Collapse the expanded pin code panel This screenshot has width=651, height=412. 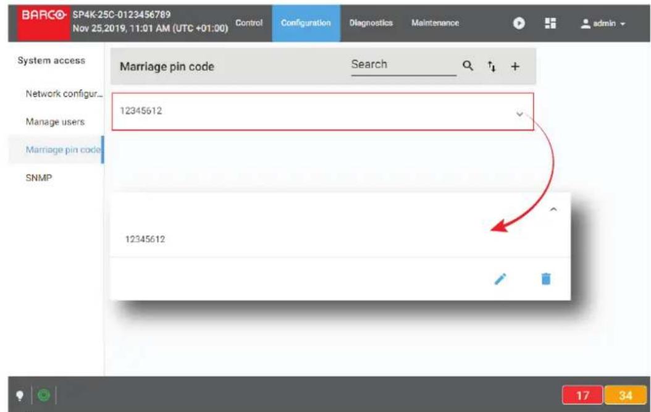[553, 209]
